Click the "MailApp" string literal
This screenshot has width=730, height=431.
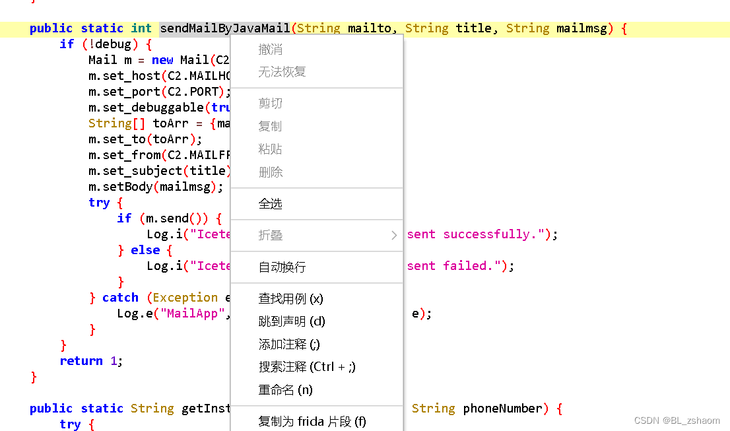click(193, 314)
